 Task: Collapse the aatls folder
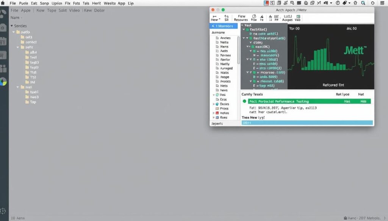point(14,32)
